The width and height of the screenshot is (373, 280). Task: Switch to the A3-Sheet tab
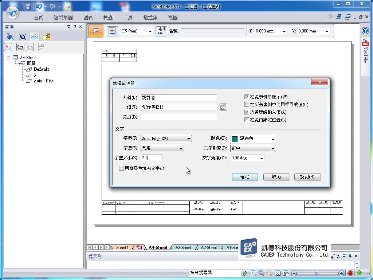tap(184, 248)
